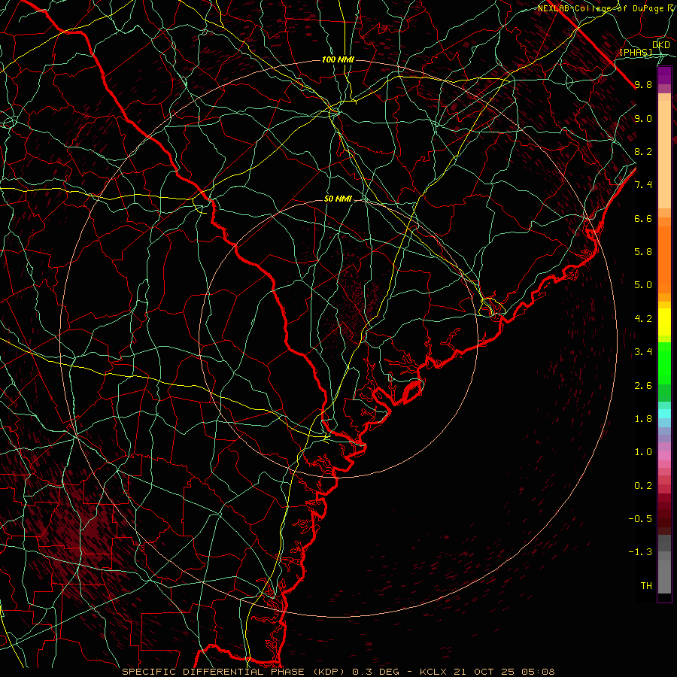Screen dimensions: 677x677
Task: Click the "DKD" product label
Action: tap(661, 45)
